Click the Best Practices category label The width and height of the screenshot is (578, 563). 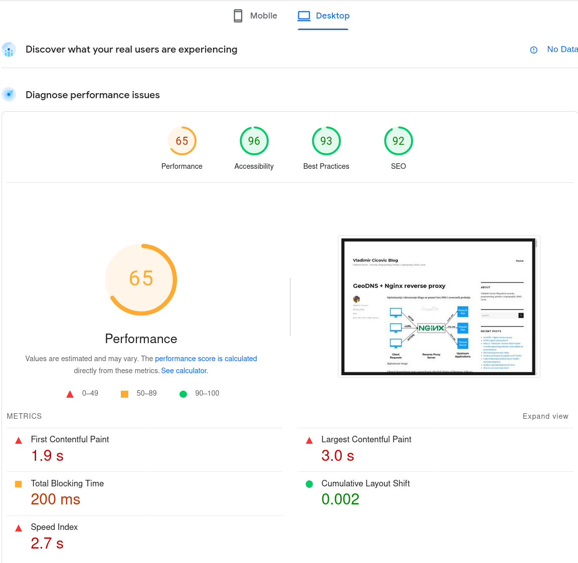pyautogui.click(x=326, y=166)
